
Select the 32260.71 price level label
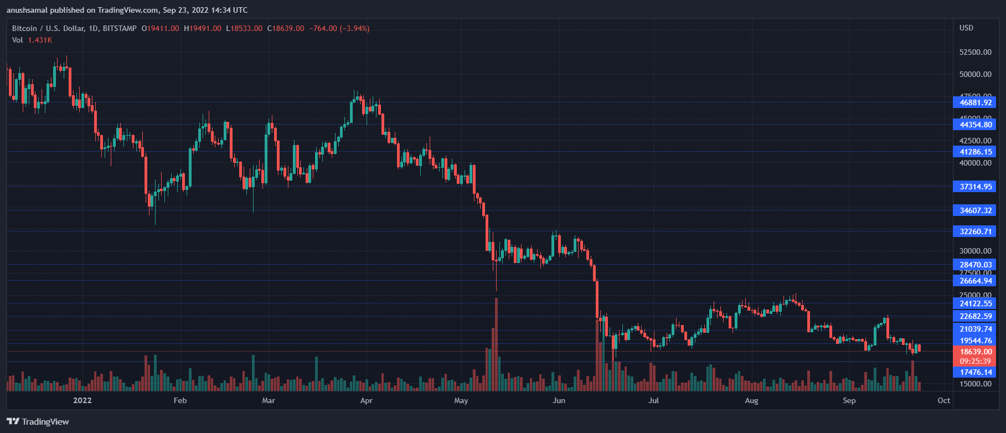[976, 231]
